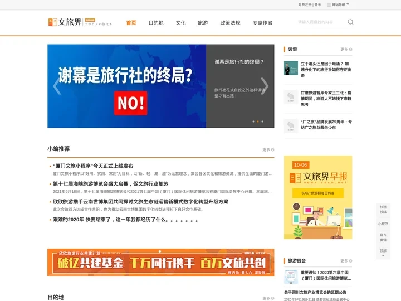Open 更多 link in 小编推荐 section
This screenshot has height=301, width=401.
(268, 150)
